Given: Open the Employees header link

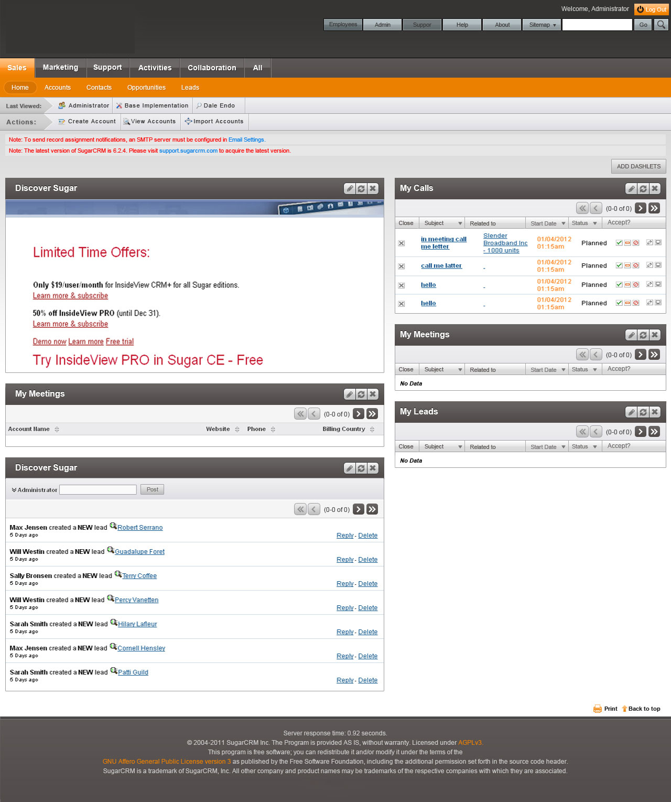Looking at the screenshot, I should click(x=343, y=25).
